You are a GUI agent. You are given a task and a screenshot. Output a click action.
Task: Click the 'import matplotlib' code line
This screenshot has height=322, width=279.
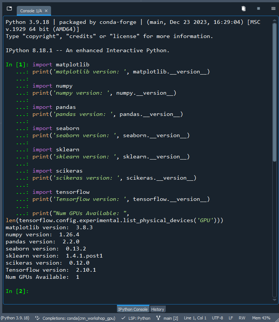click(61, 65)
